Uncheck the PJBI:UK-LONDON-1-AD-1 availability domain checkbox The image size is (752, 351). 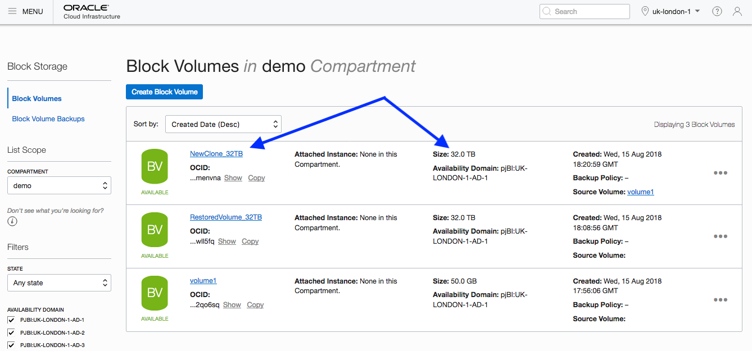point(11,320)
